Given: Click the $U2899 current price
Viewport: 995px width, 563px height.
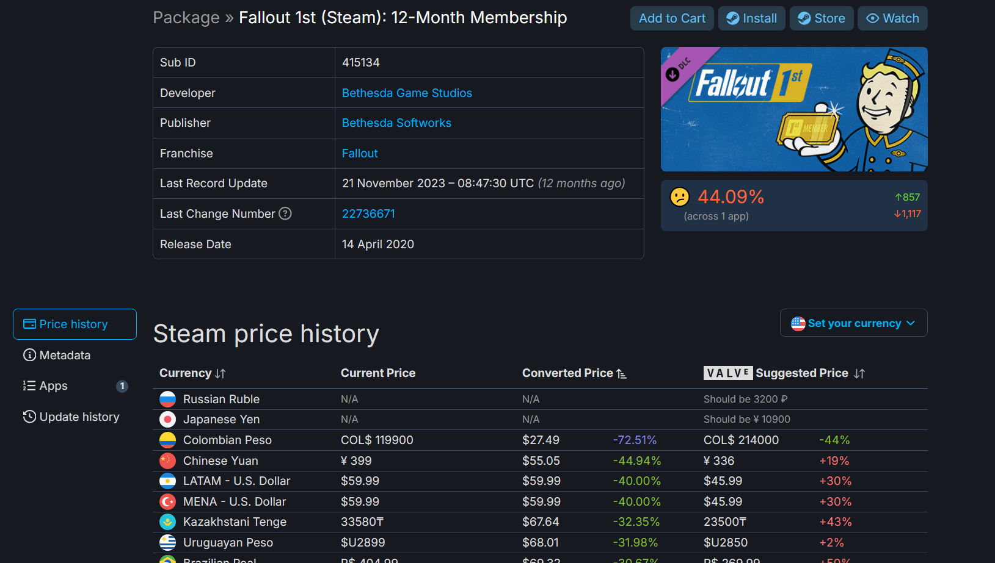Looking at the screenshot, I should 363,542.
